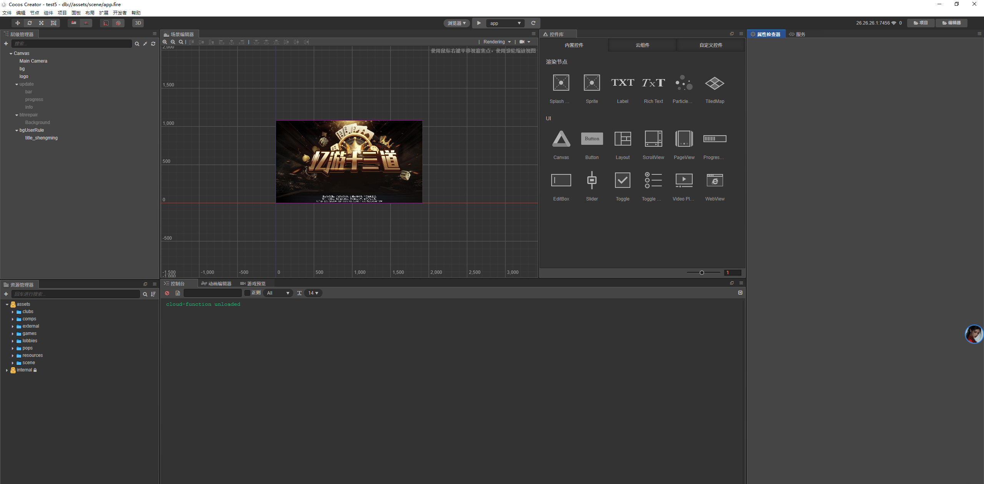Click the Sprite node icon in widget library
Image resolution: width=984 pixels, height=484 pixels.
[592, 83]
